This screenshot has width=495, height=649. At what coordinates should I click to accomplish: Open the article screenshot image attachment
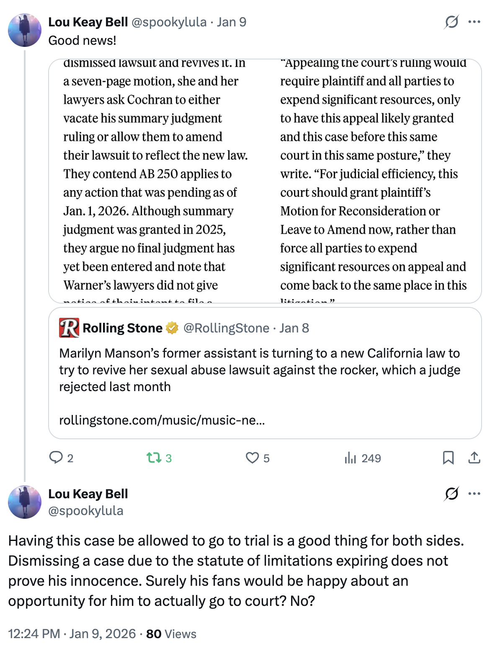coord(265,180)
